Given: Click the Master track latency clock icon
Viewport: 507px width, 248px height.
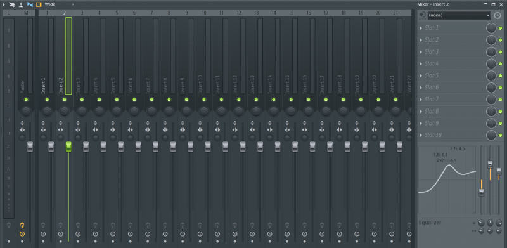Looking at the screenshot, I should [22, 234].
